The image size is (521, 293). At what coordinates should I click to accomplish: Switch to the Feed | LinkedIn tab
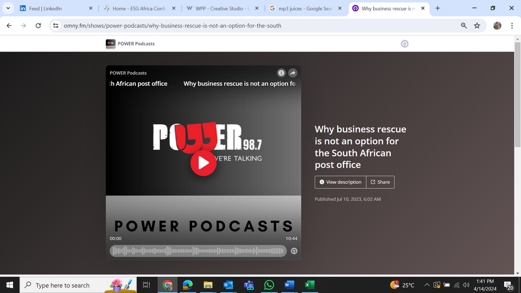coord(56,8)
